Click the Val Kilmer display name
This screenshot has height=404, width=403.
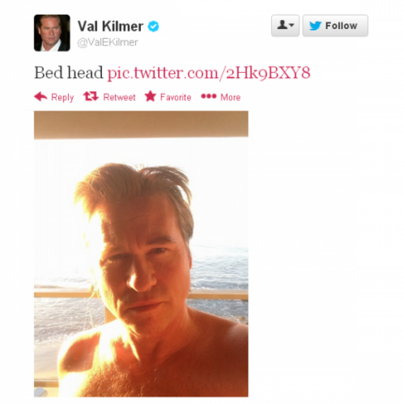(x=110, y=26)
